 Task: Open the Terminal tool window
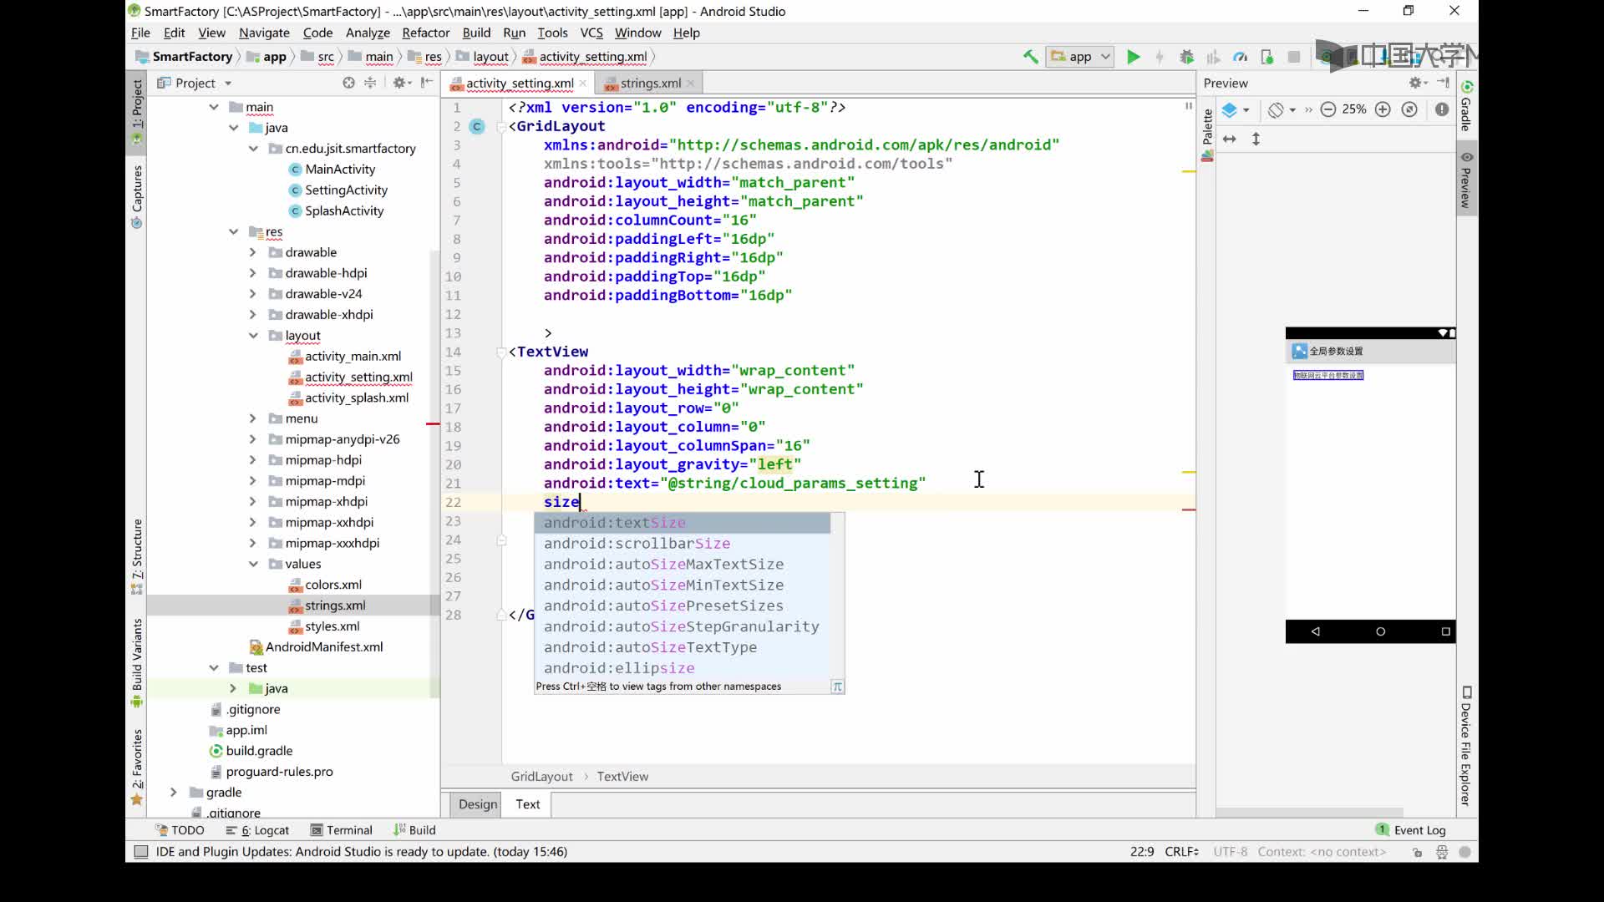[x=341, y=830]
